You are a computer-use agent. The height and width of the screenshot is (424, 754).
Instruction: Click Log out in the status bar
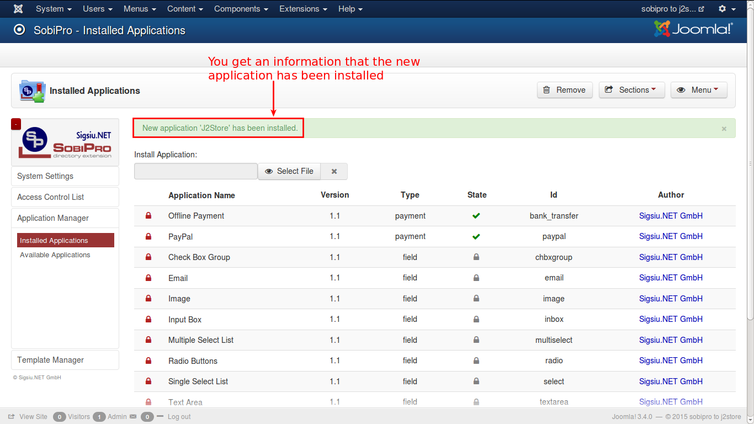tap(179, 417)
